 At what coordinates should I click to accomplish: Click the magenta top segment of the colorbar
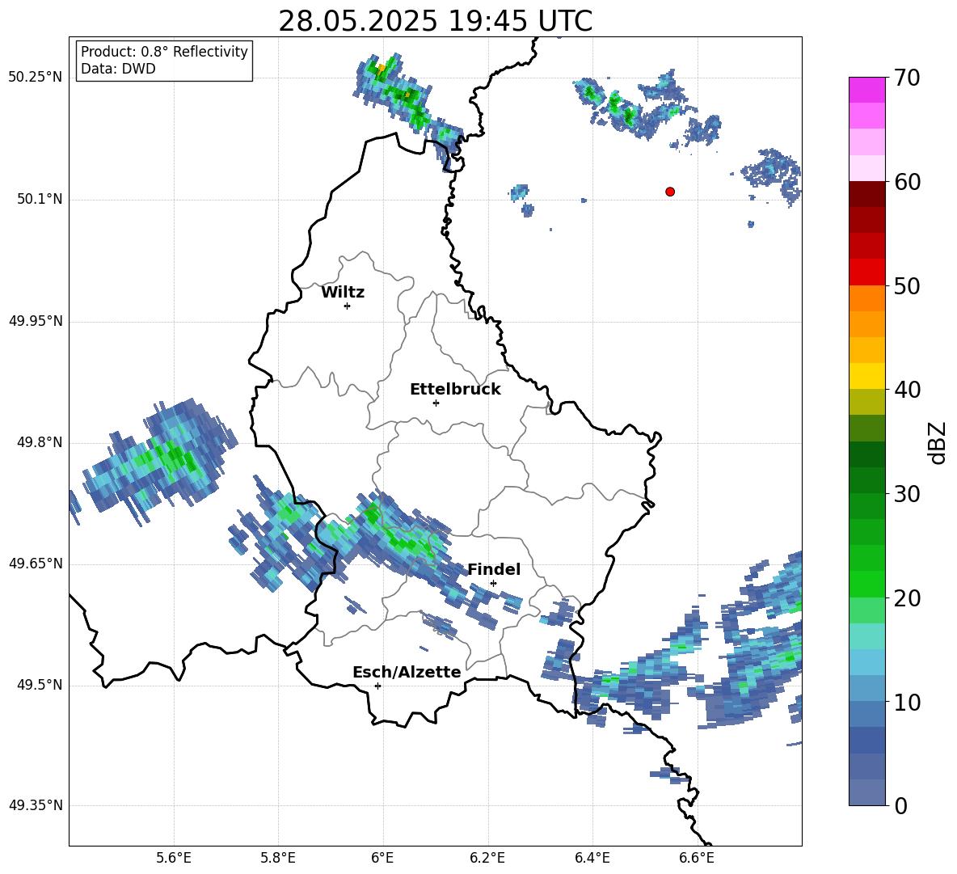pyautogui.click(x=866, y=91)
